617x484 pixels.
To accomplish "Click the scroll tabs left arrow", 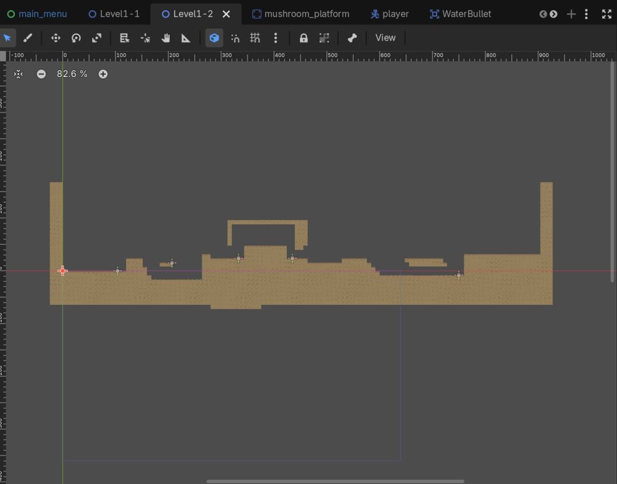I will 543,14.
